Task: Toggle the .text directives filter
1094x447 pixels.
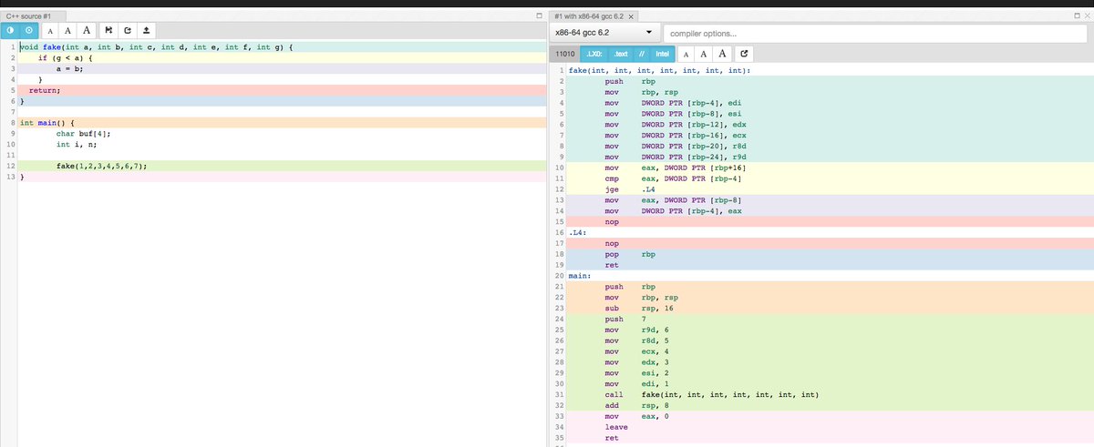Action: pos(619,55)
